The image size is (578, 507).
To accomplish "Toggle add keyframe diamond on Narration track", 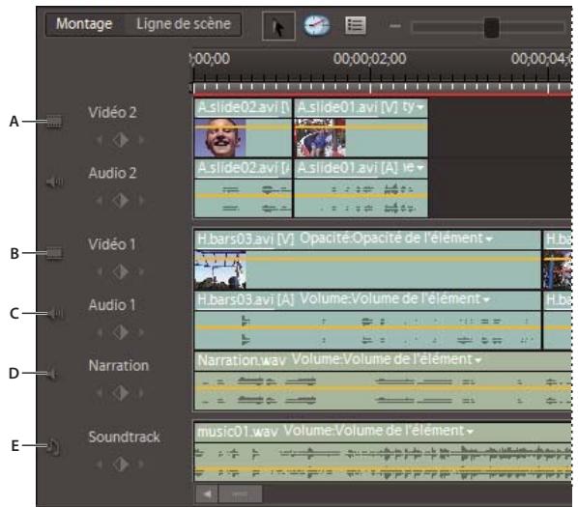I will pos(121,393).
